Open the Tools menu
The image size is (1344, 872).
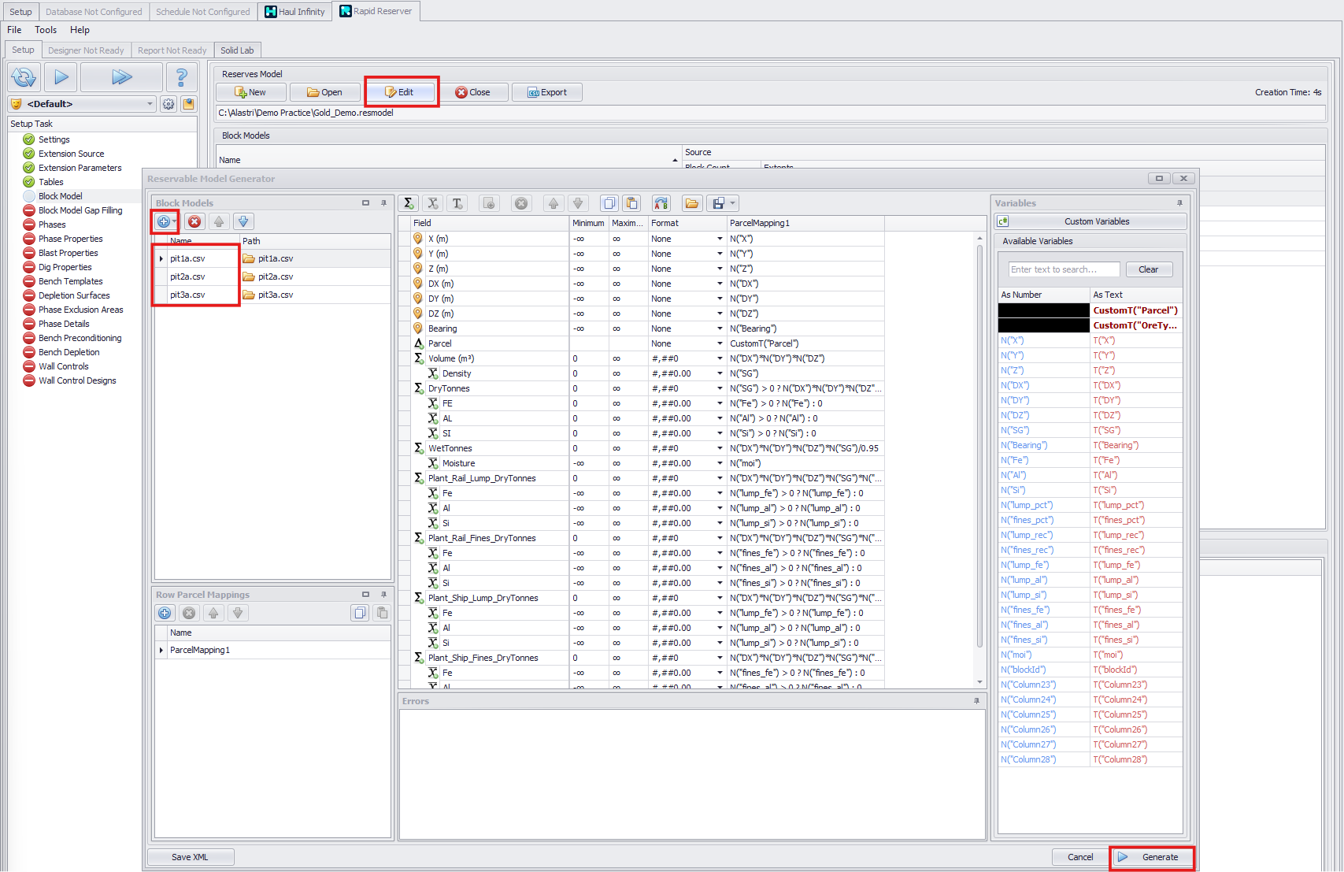coord(45,29)
